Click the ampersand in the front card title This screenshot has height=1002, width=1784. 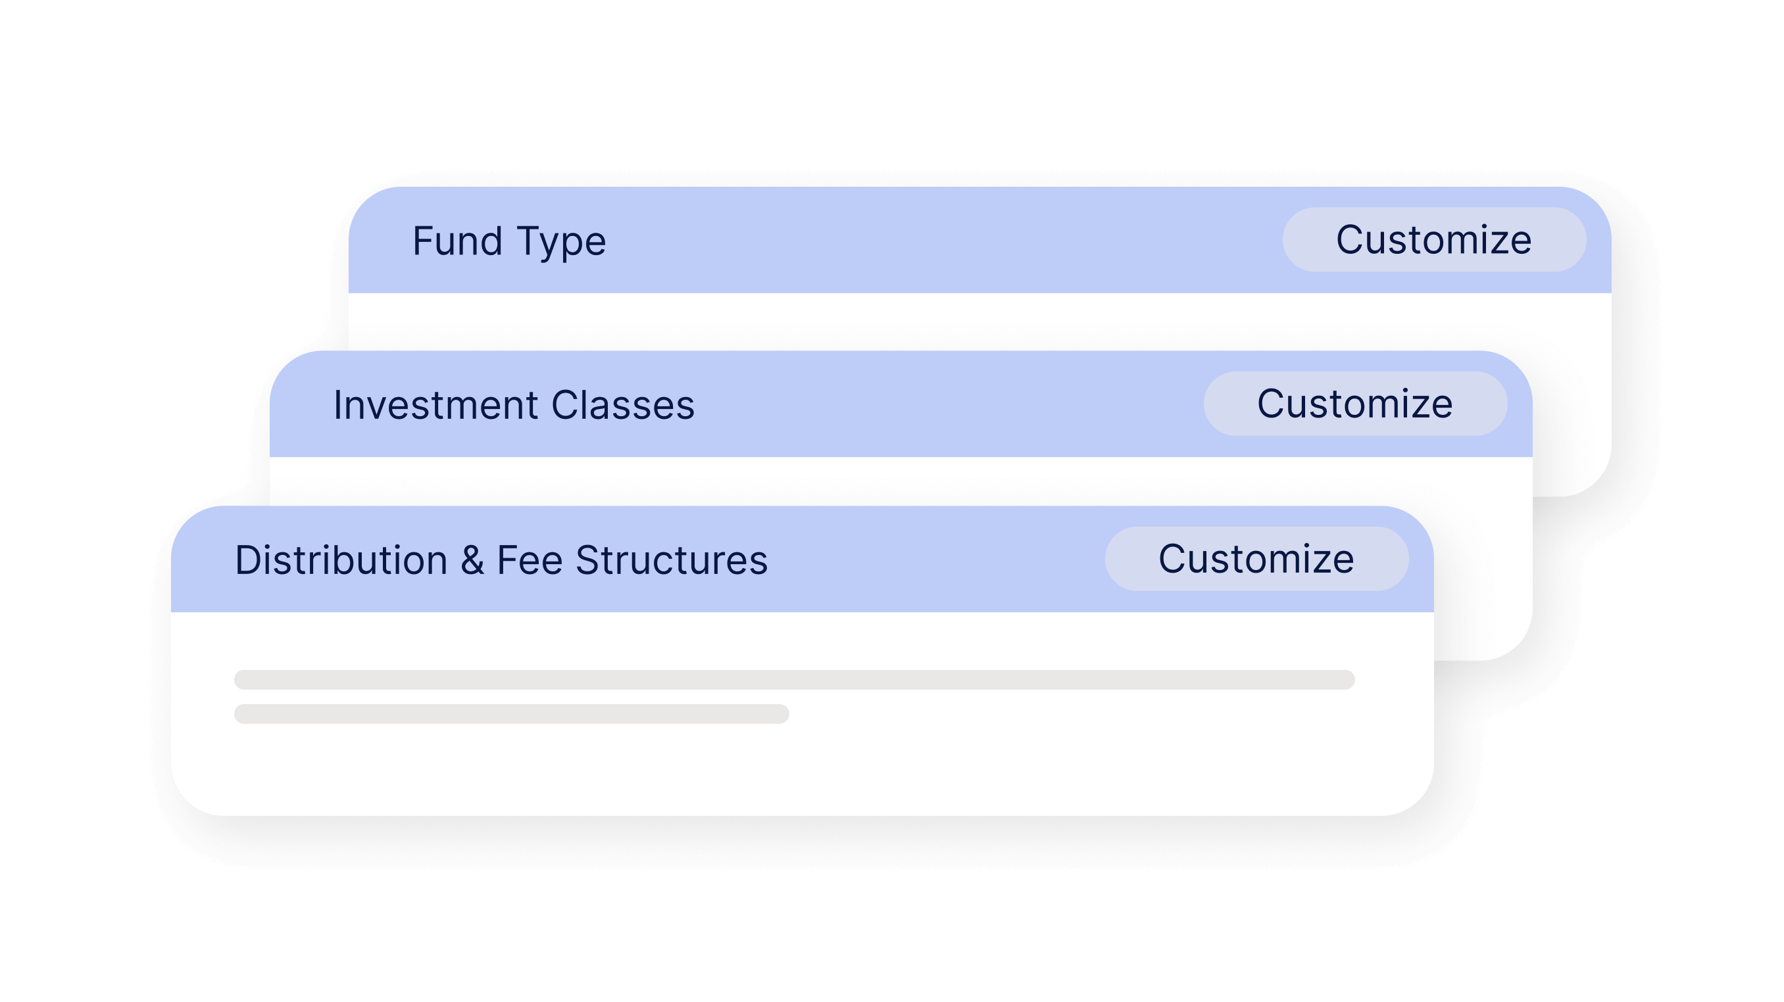point(472,560)
